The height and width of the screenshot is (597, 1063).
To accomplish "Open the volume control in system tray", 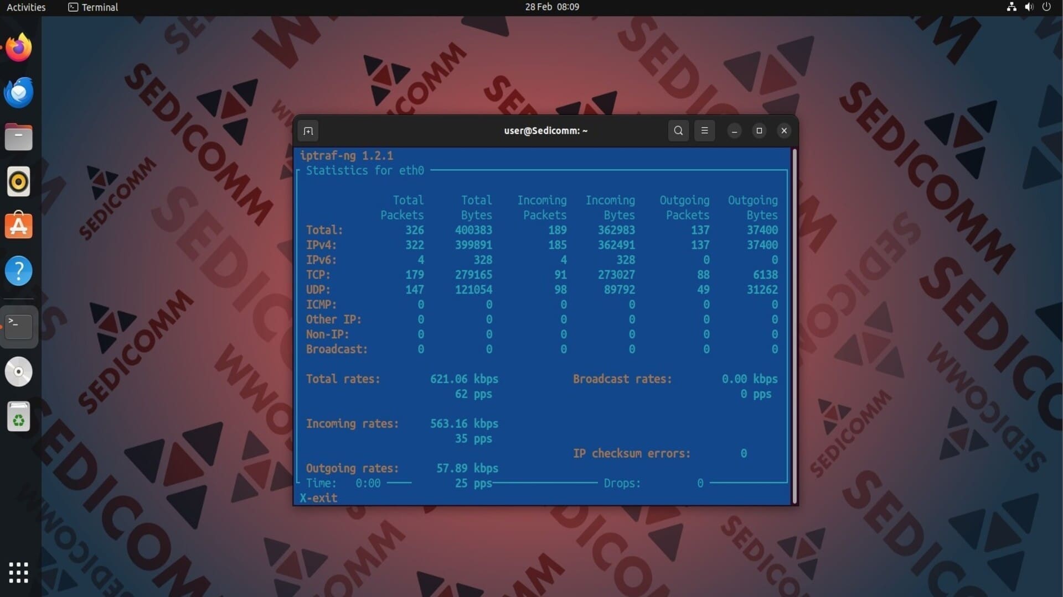I will coord(1029,7).
